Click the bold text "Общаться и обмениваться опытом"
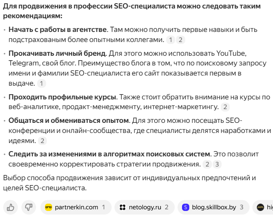The image size is (273, 217). 68,121
